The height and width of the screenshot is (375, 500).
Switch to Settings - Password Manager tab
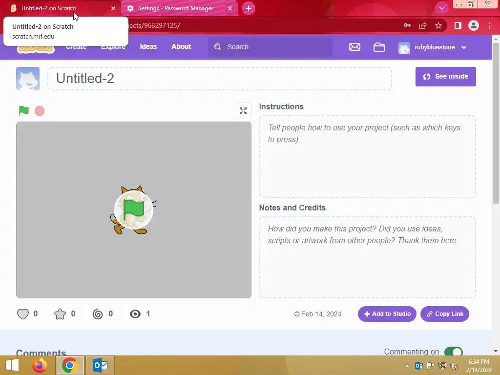point(180,8)
